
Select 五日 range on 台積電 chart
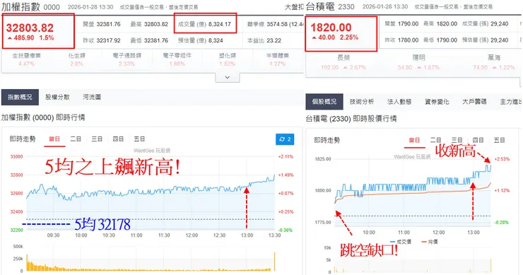coord(499,141)
